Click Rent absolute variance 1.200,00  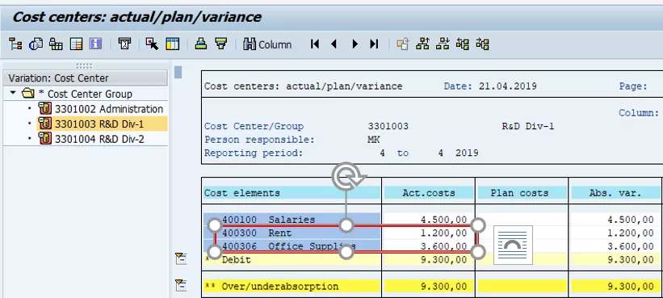coord(631,233)
